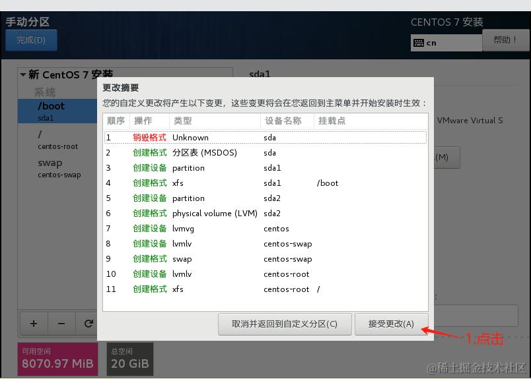531x379 pixels.
Task: Select row 6 physical volume (LVM)
Action: click(x=265, y=214)
